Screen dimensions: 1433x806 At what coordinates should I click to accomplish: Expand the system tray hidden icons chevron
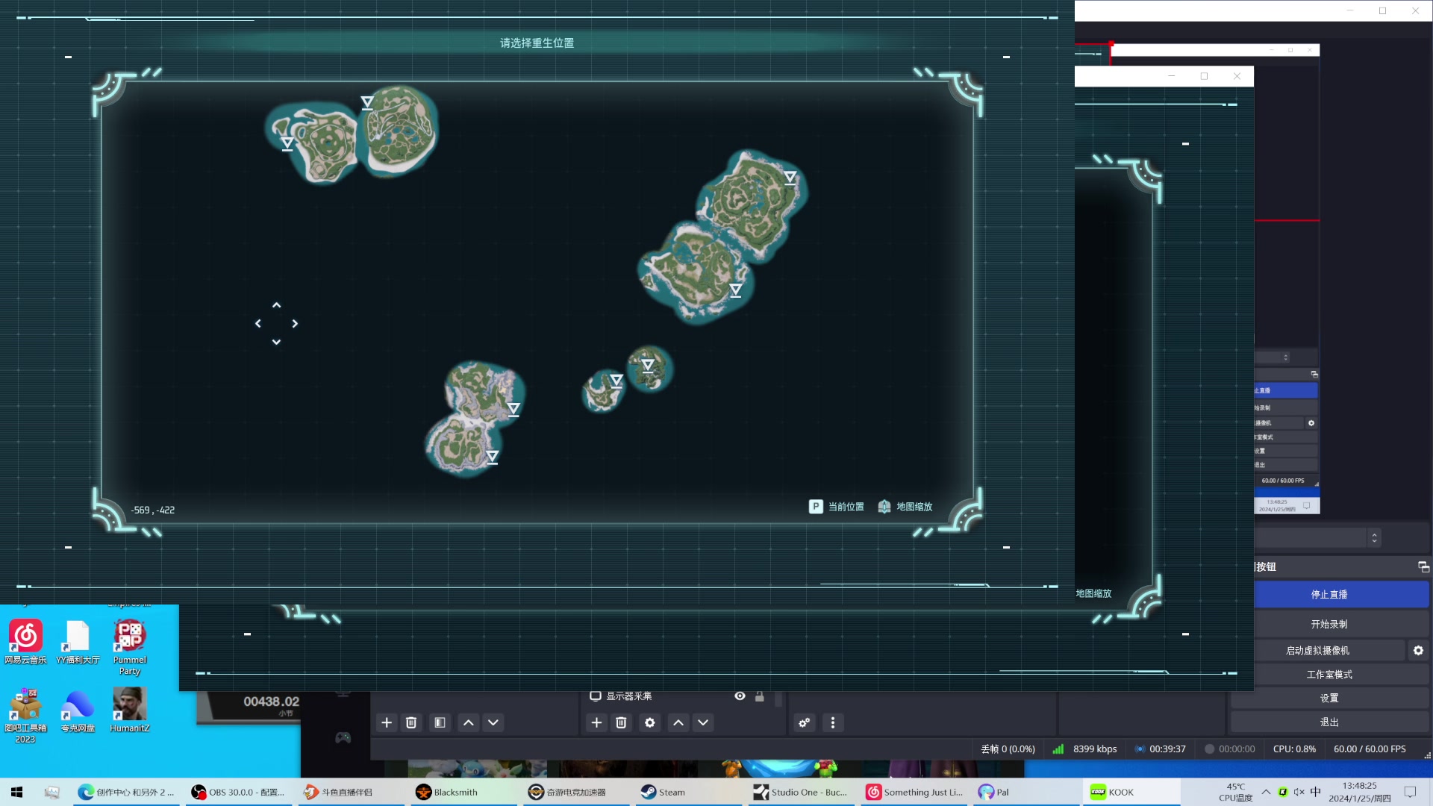1266,792
